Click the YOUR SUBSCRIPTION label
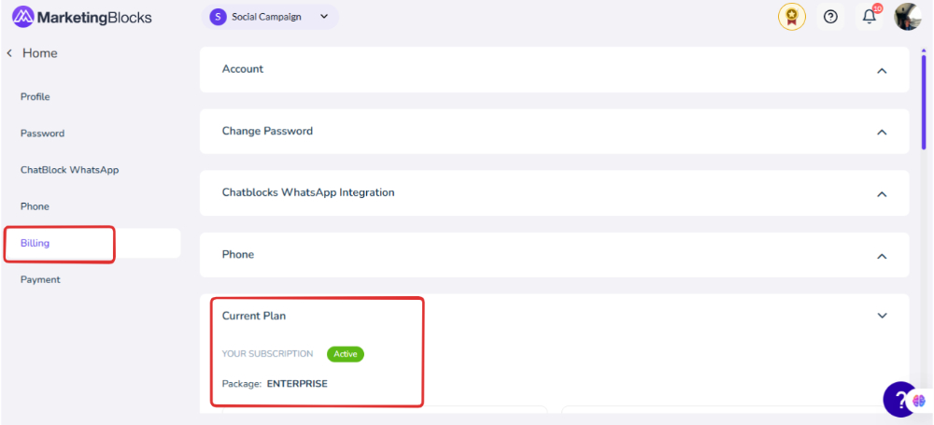Image resolution: width=934 pixels, height=425 pixels. (267, 354)
